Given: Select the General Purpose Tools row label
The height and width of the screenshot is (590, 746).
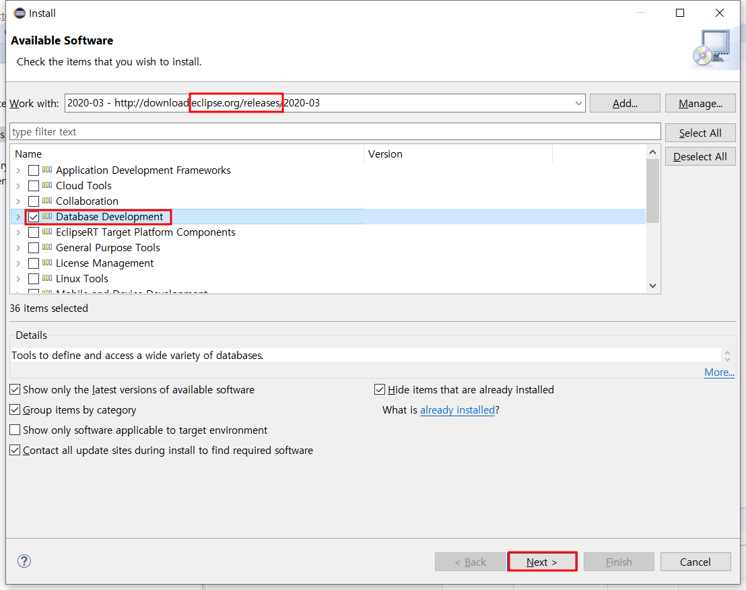Looking at the screenshot, I should (x=108, y=248).
